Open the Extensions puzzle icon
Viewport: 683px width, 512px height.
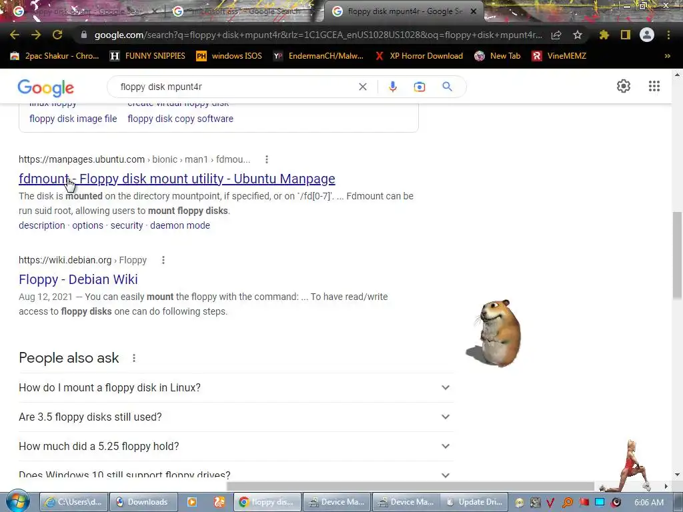[x=604, y=35]
